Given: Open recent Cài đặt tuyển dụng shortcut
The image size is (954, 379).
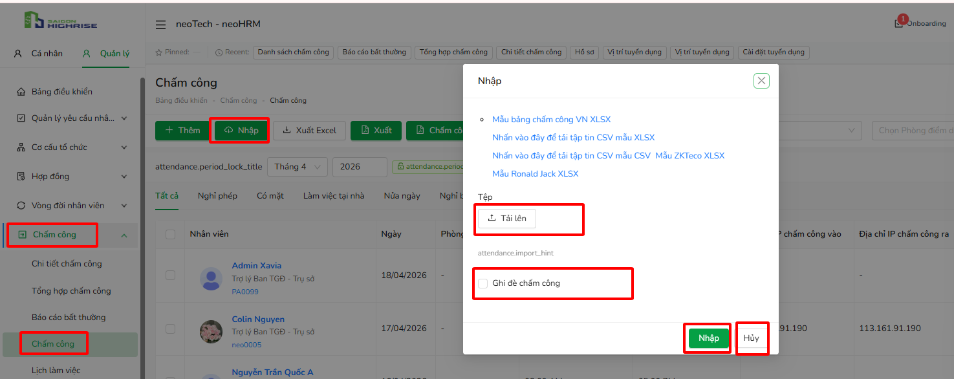Looking at the screenshot, I should (774, 52).
